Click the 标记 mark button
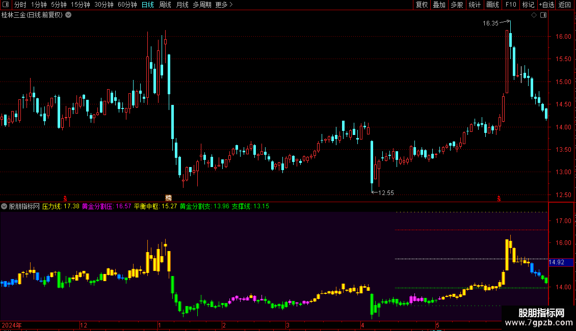 click(x=528, y=5)
